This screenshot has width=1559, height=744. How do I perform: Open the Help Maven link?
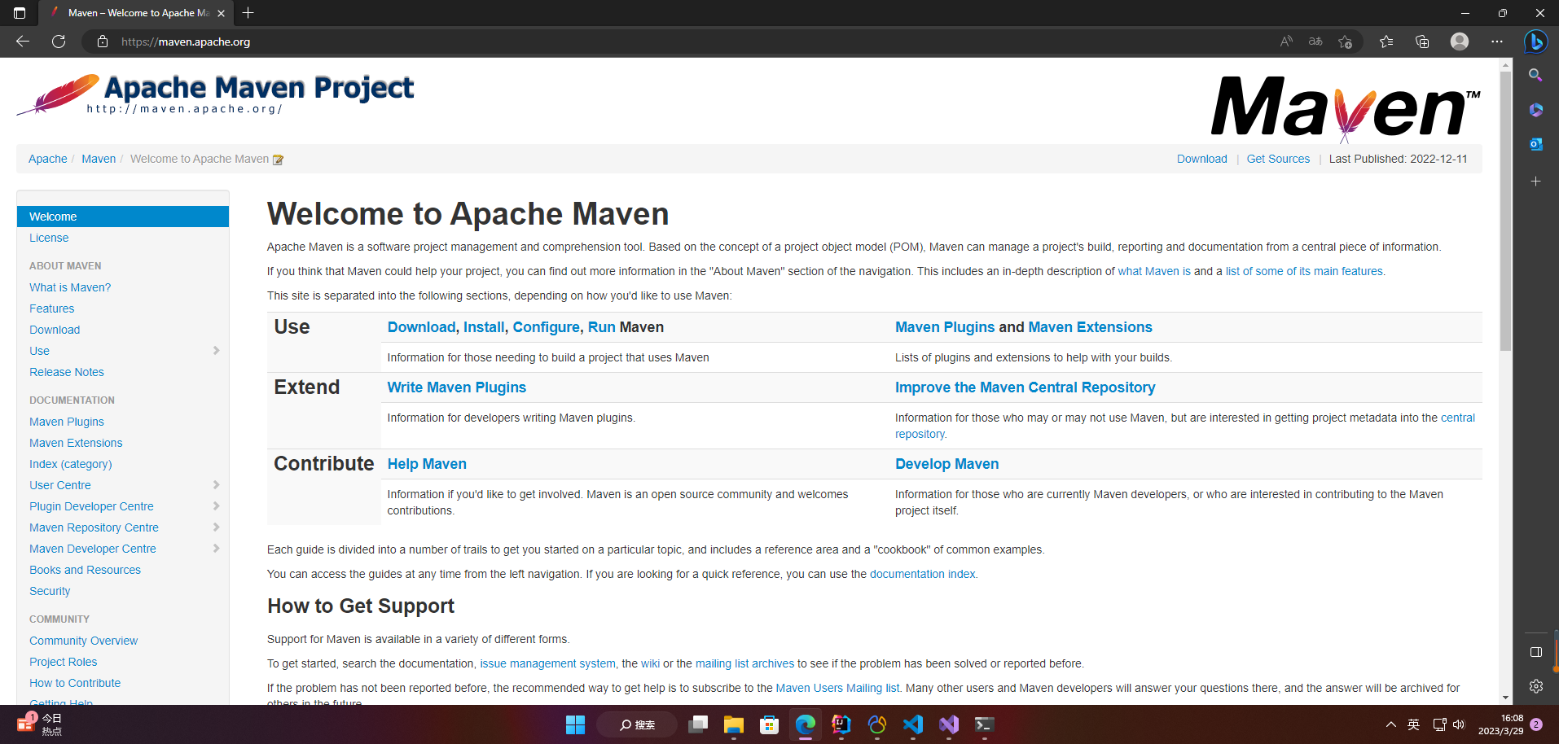coord(427,464)
